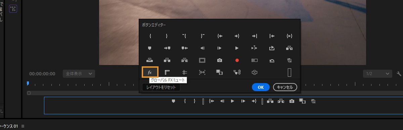Click Add Marker in transport bar below
This screenshot has height=130, width=403.
(x=174, y=101)
